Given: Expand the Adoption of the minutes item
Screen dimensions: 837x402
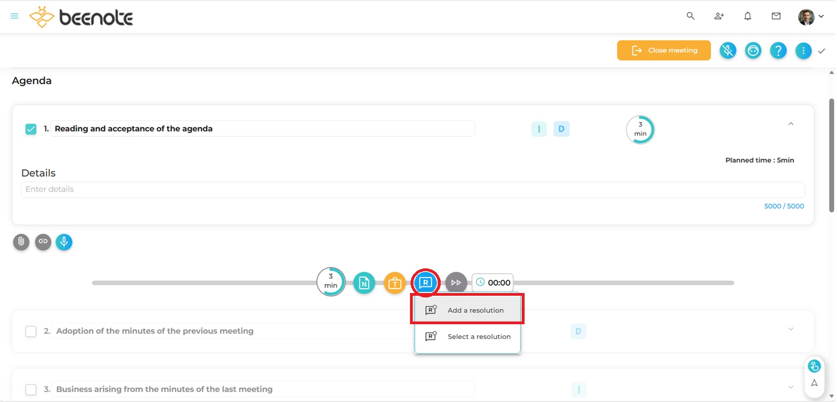Looking at the screenshot, I should 791,329.
